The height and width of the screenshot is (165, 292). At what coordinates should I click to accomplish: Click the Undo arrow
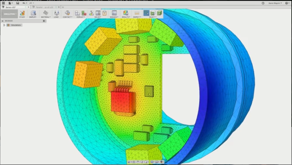click(24, 3)
